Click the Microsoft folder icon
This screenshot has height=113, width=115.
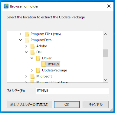click(32, 76)
